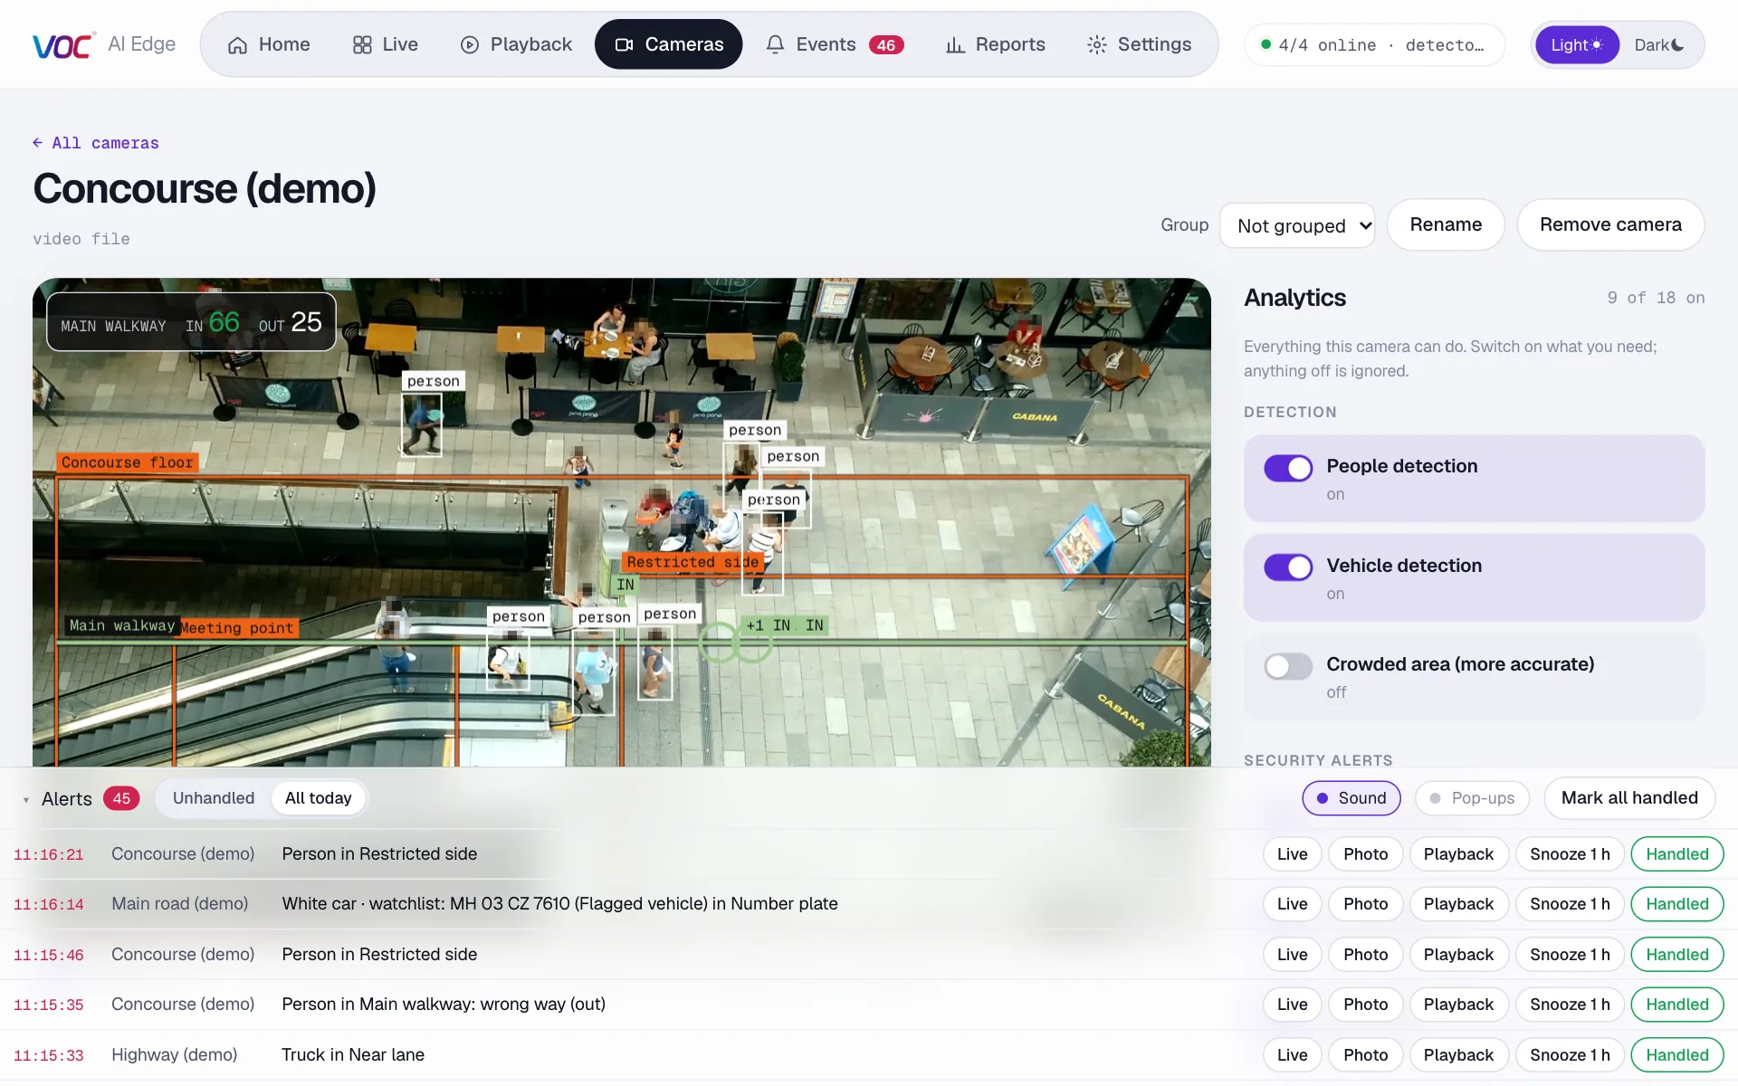Turn off People detection switch
The image size is (1738, 1086).
[1288, 468]
